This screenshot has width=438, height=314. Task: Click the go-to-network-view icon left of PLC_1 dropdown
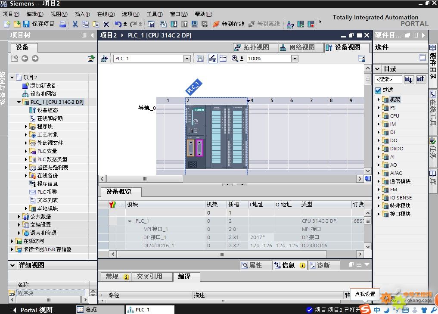pos(105,59)
